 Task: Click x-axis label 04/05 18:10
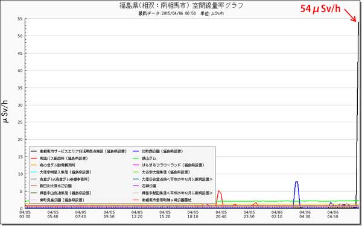coord(193,214)
